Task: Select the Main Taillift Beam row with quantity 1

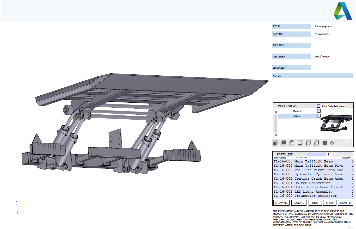Action: [x=314, y=161]
